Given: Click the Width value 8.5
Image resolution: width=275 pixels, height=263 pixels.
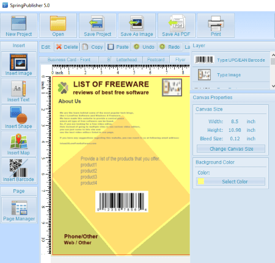Looking at the screenshot, I should point(235,121).
